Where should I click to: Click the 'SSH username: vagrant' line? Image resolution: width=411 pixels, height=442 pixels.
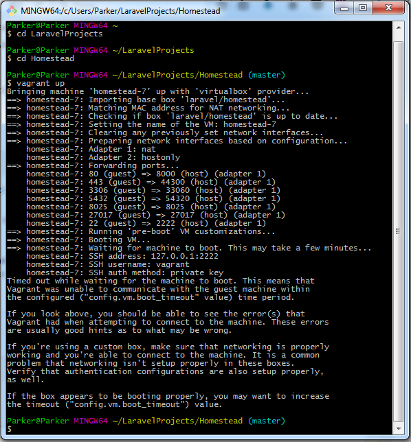point(108,264)
